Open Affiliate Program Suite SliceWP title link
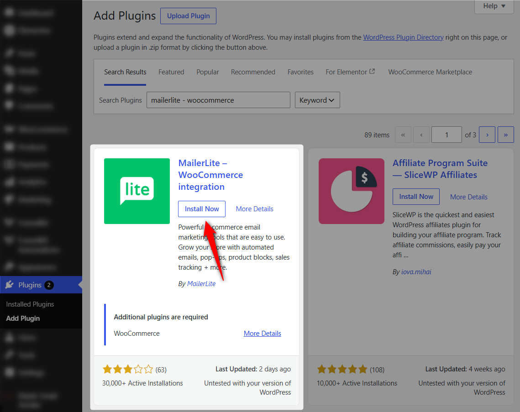Viewport: 520px width, 412px height. coord(440,169)
